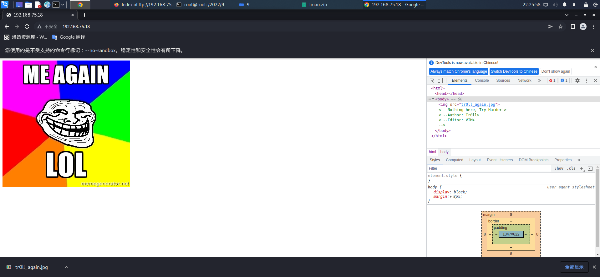This screenshot has width=600, height=277.
Task: Click the volume speaker icon
Action: coord(555,5)
